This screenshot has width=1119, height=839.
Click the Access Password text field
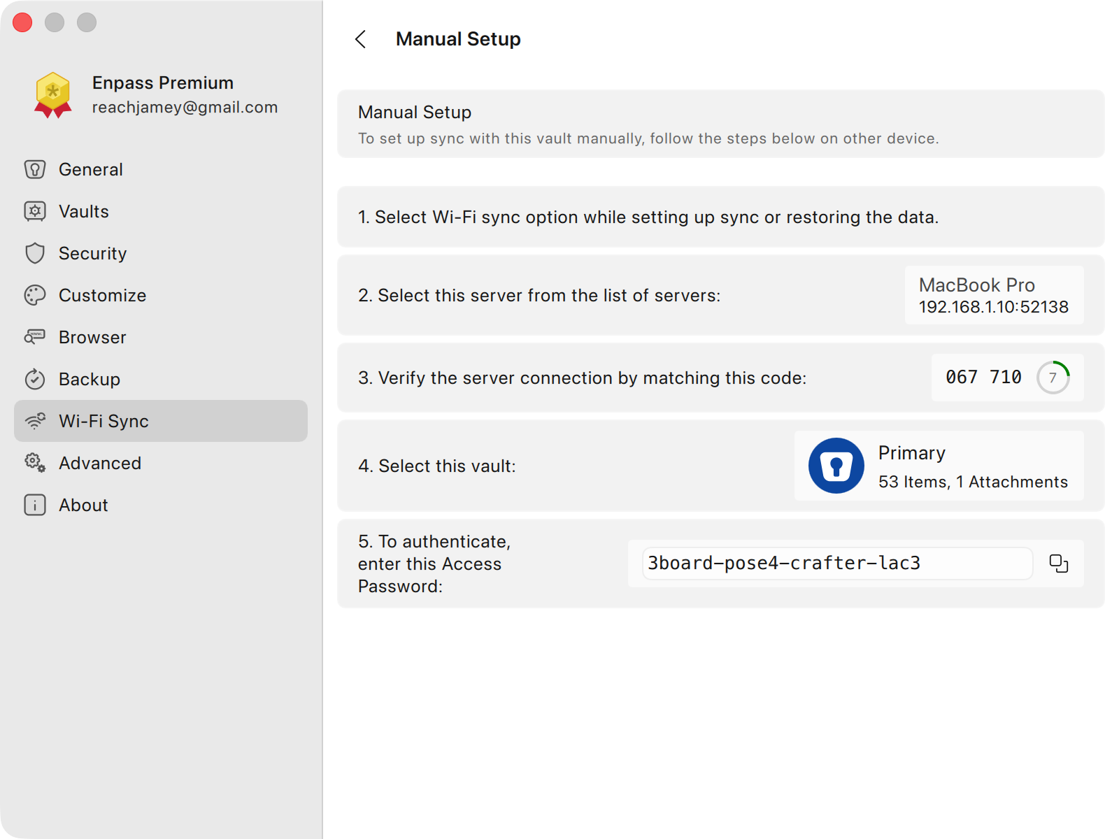[x=837, y=564]
